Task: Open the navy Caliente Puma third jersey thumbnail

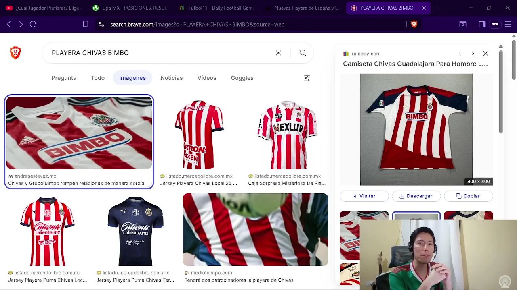Action: (x=135, y=231)
